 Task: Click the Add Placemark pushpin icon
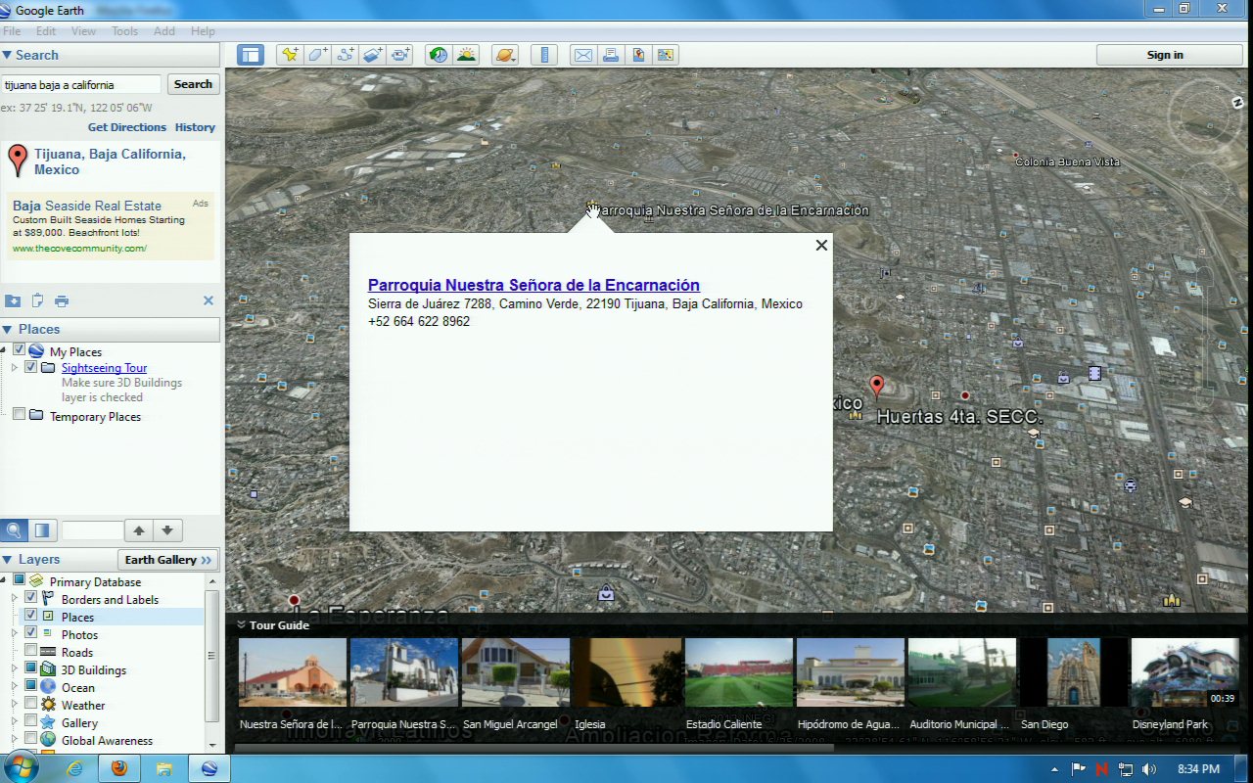[290, 55]
